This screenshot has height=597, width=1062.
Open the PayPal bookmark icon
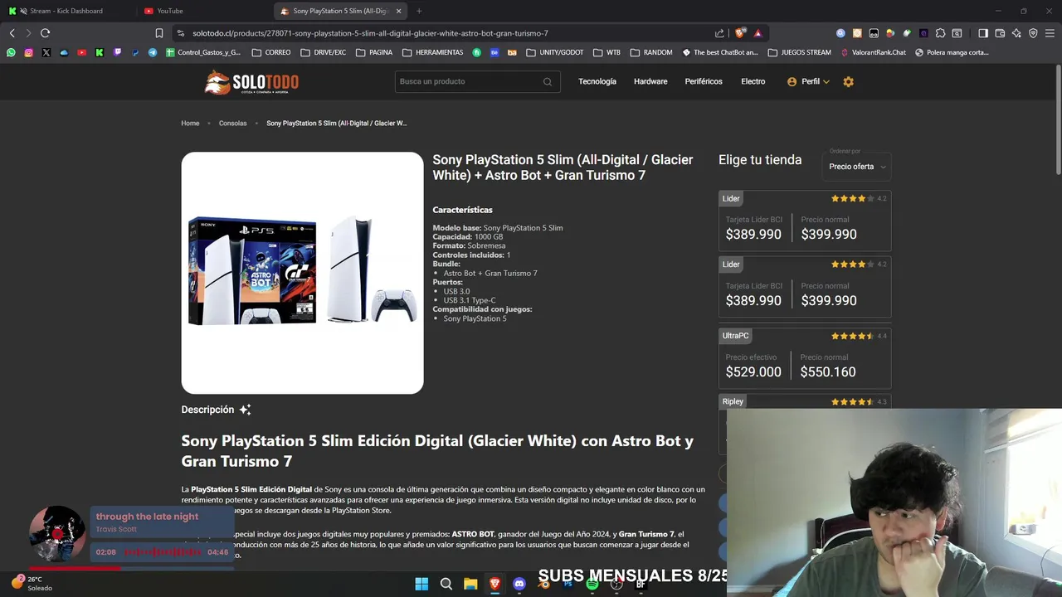[x=135, y=52]
